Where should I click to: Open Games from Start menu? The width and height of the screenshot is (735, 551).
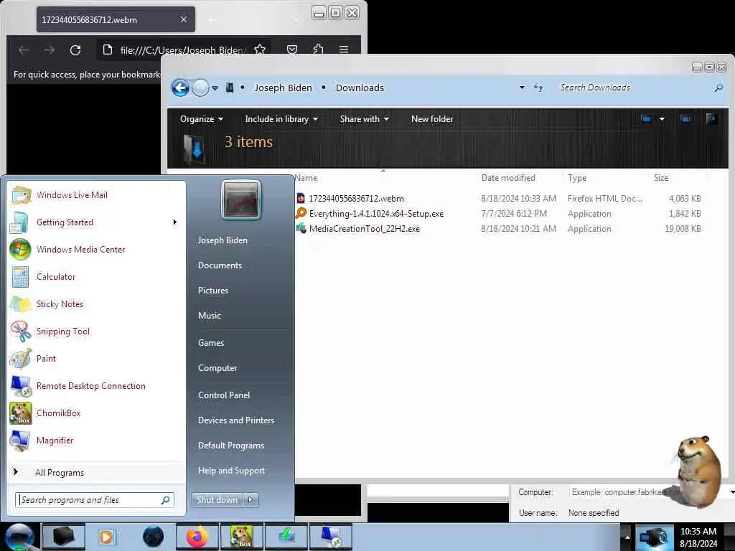[x=211, y=343]
